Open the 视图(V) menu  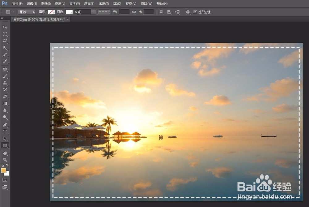131,4
